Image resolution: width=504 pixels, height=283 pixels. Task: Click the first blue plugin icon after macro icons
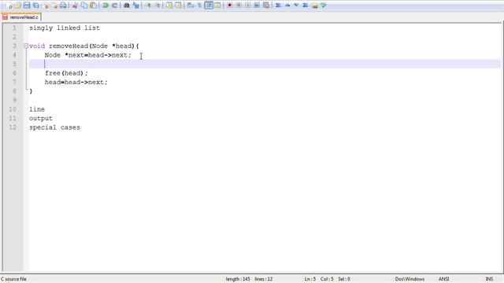coord(278,6)
